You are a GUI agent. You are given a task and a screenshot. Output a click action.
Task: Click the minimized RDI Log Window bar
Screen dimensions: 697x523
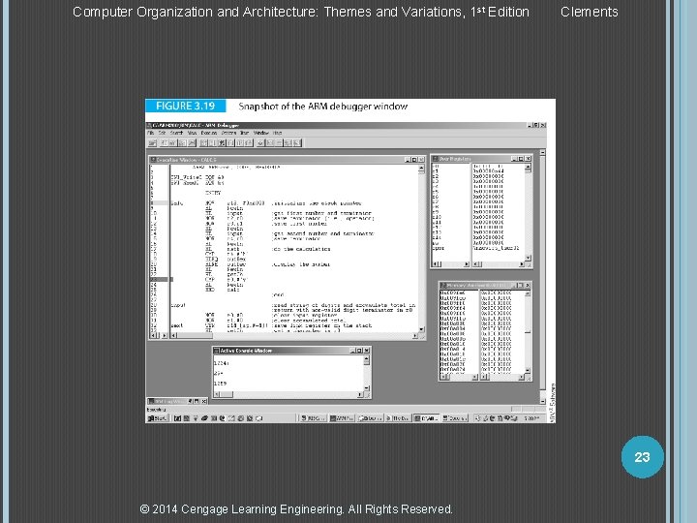(177, 401)
